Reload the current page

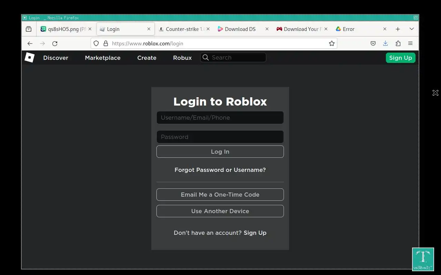(55, 43)
